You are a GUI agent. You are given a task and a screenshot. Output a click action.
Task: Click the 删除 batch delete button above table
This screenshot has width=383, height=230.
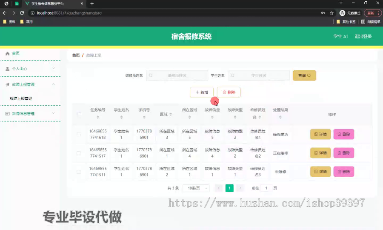pos(229,92)
